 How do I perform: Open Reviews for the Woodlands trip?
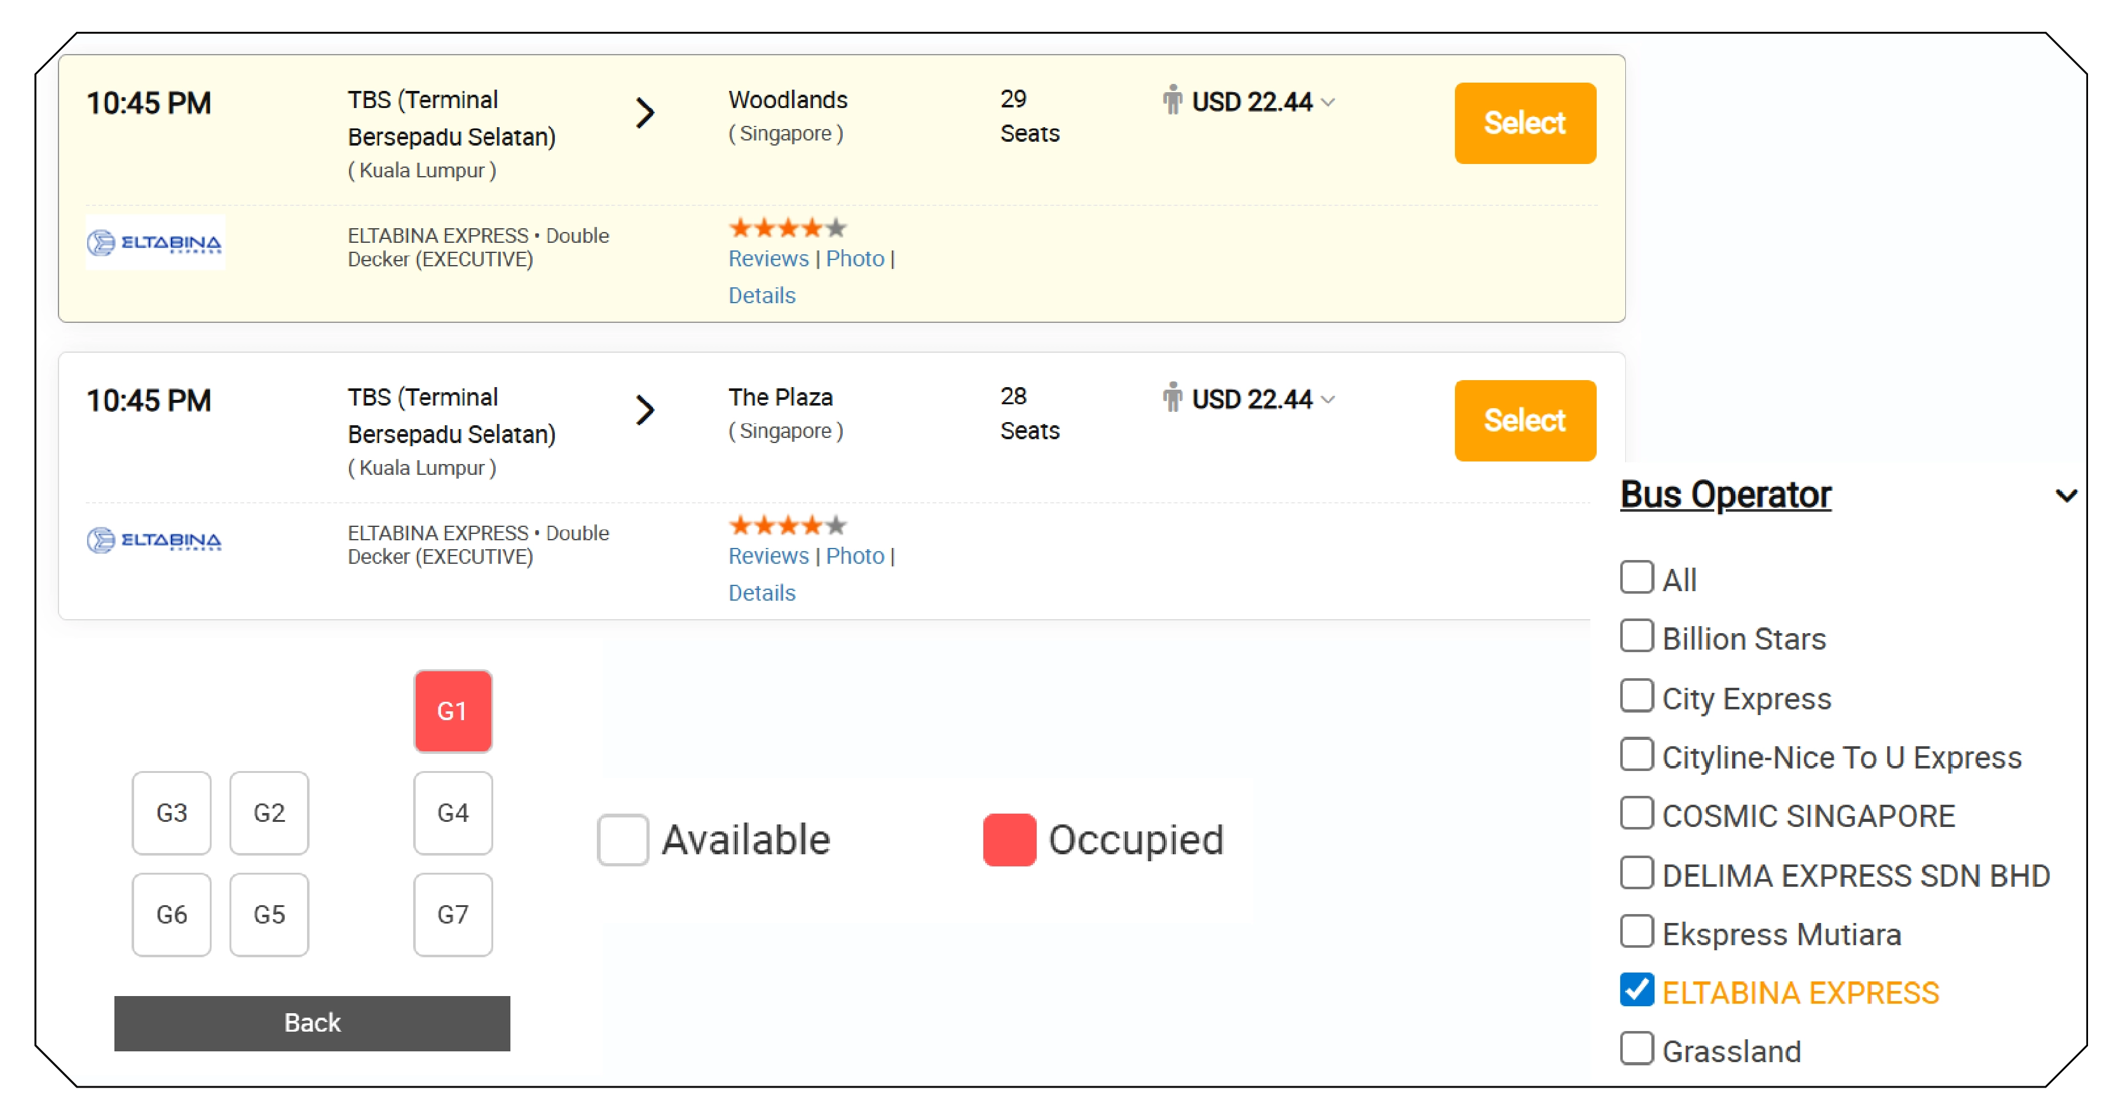click(768, 259)
